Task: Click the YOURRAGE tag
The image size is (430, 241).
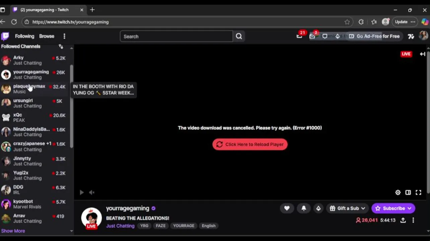Action: 184,226
